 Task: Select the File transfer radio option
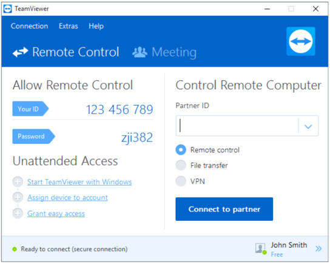[x=181, y=165]
